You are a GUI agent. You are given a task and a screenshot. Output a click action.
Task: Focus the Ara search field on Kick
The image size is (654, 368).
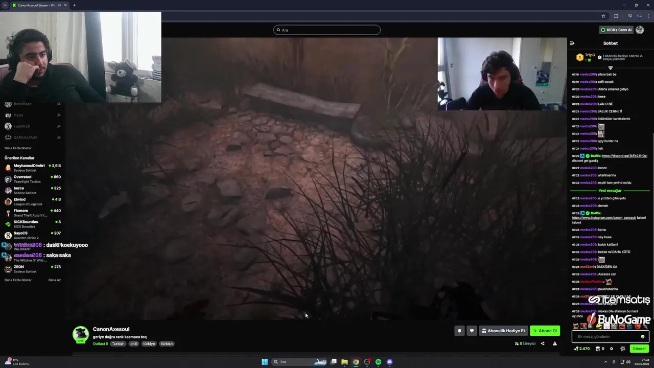tap(327, 30)
